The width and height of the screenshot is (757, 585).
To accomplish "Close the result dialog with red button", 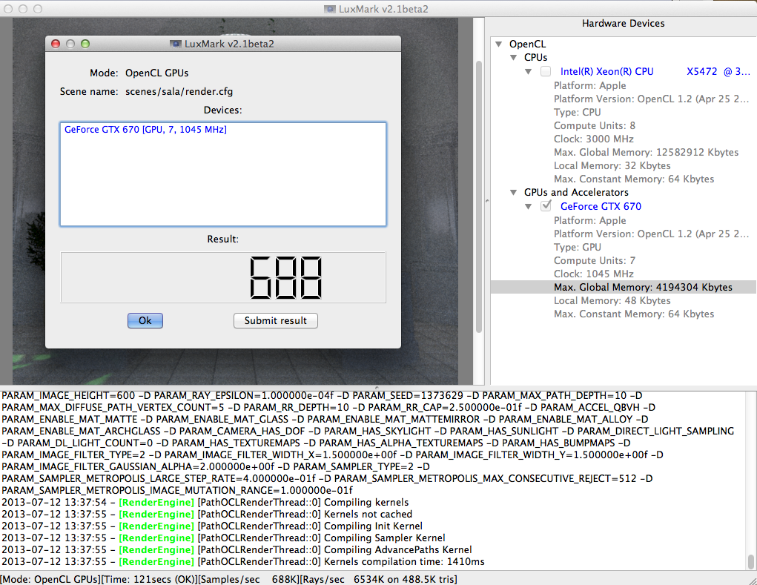I will 56,44.
